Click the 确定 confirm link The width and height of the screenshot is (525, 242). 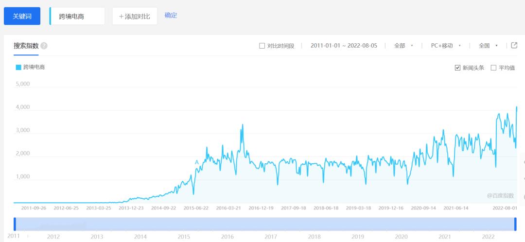[171, 16]
